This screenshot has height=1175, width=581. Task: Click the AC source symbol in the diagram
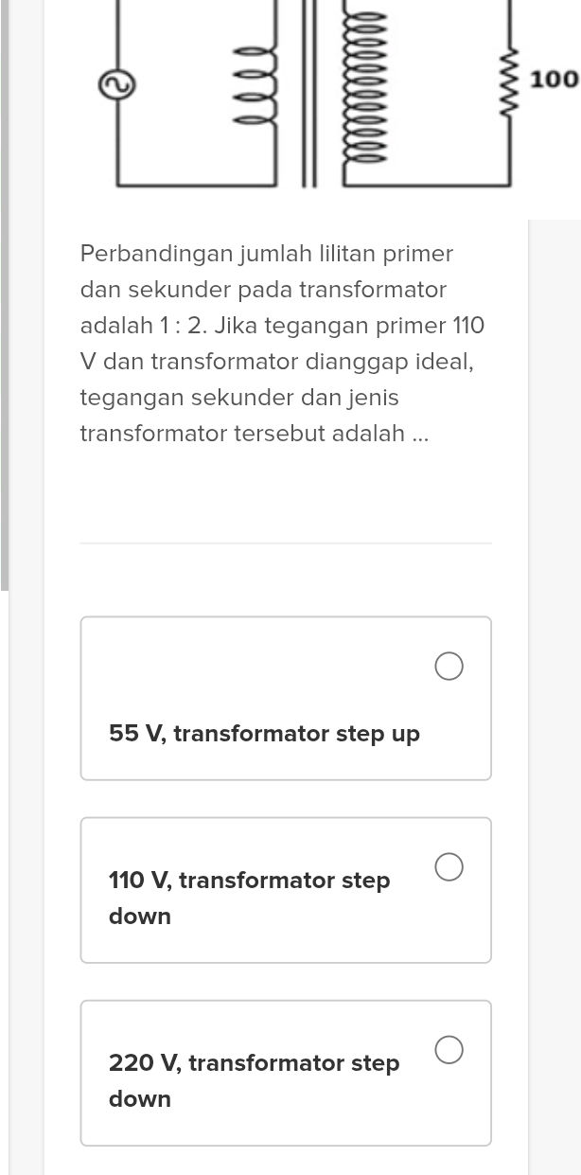(x=115, y=84)
